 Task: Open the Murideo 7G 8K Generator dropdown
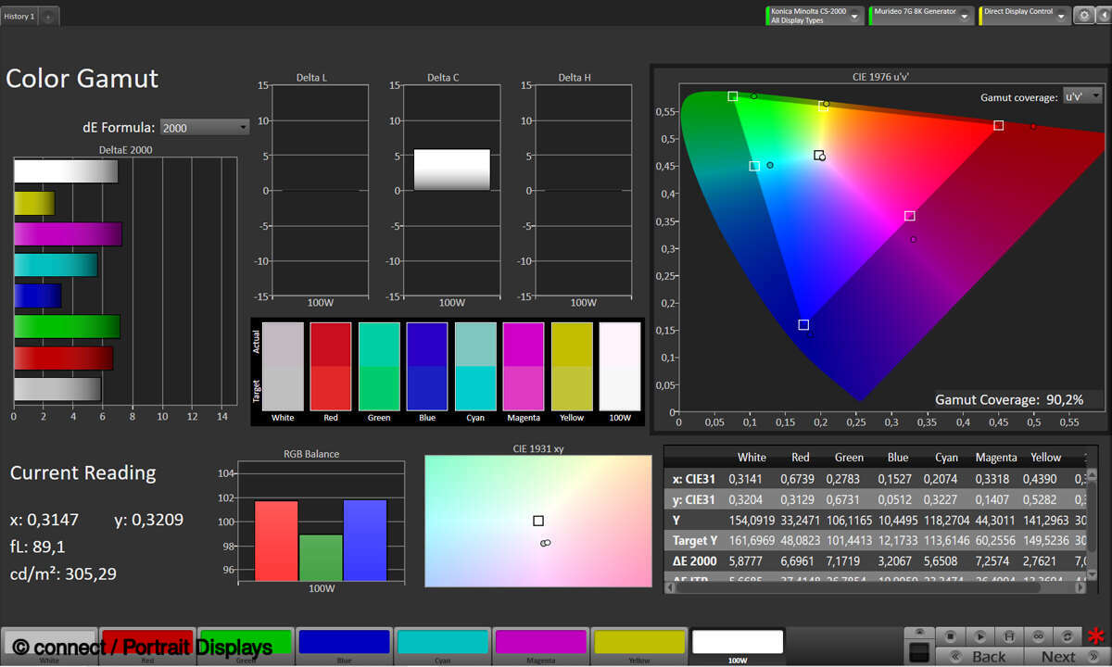(x=921, y=16)
